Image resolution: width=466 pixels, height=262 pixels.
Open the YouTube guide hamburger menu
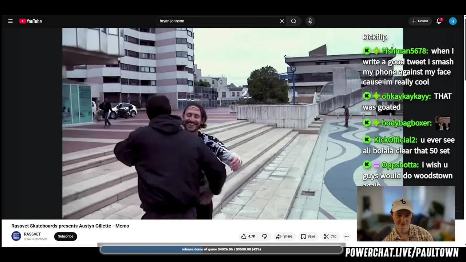tap(10, 21)
